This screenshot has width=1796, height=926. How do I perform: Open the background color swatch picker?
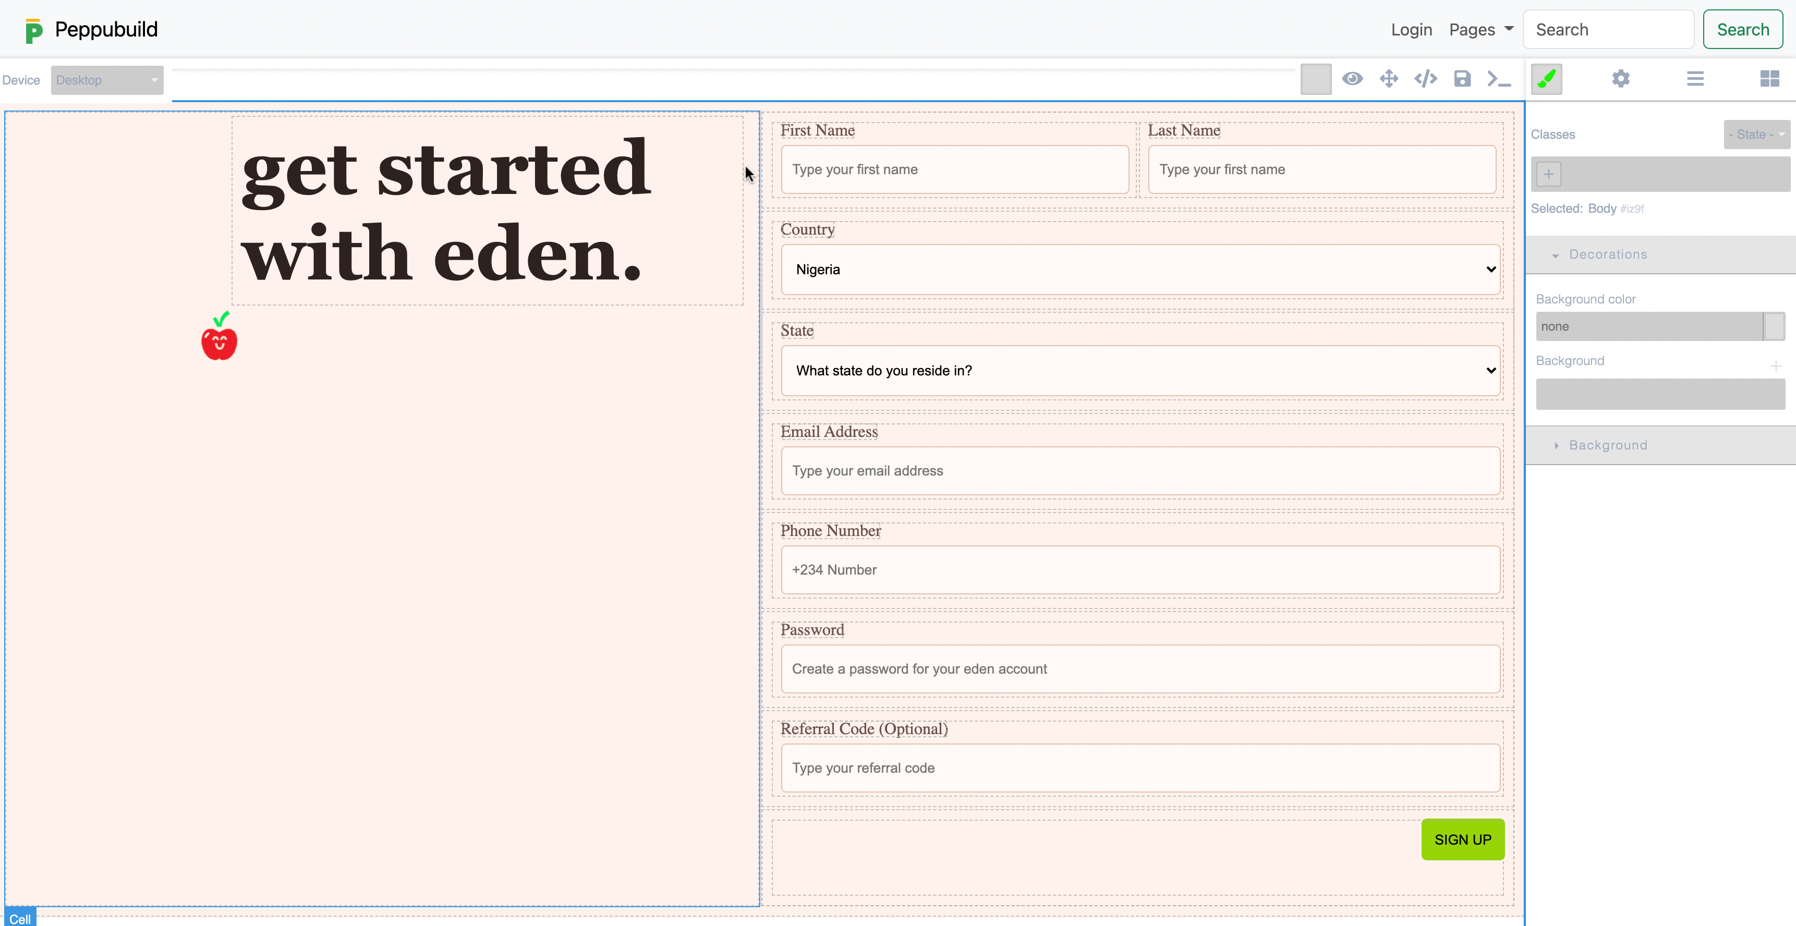[x=1775, y=326]
